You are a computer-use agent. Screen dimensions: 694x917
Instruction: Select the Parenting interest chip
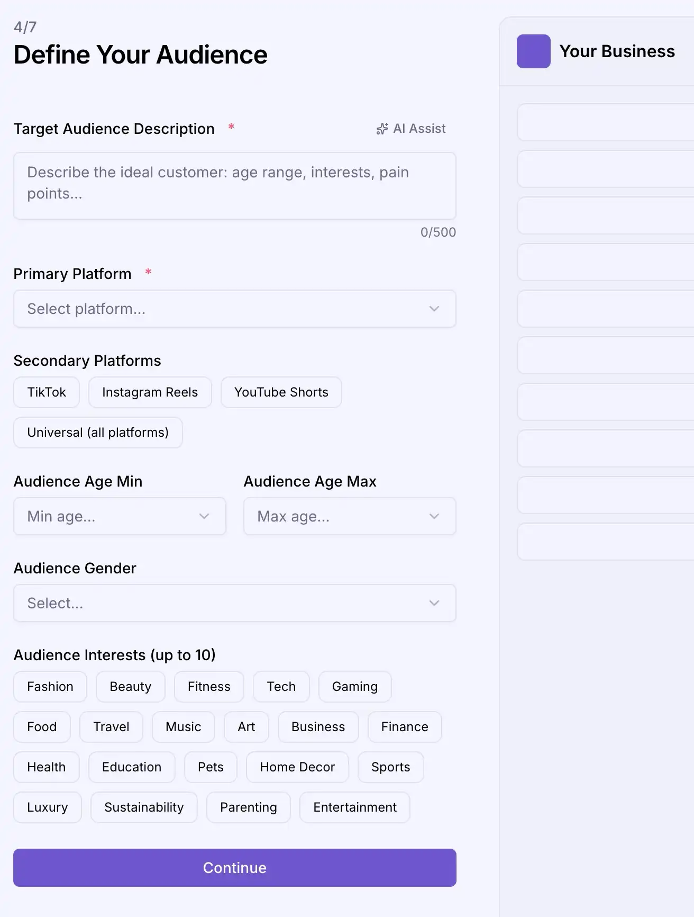click(x=249, y=807)
